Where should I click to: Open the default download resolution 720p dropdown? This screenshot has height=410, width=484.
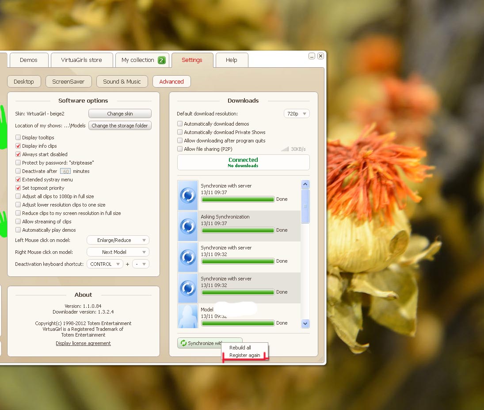[x=297, y=114]
